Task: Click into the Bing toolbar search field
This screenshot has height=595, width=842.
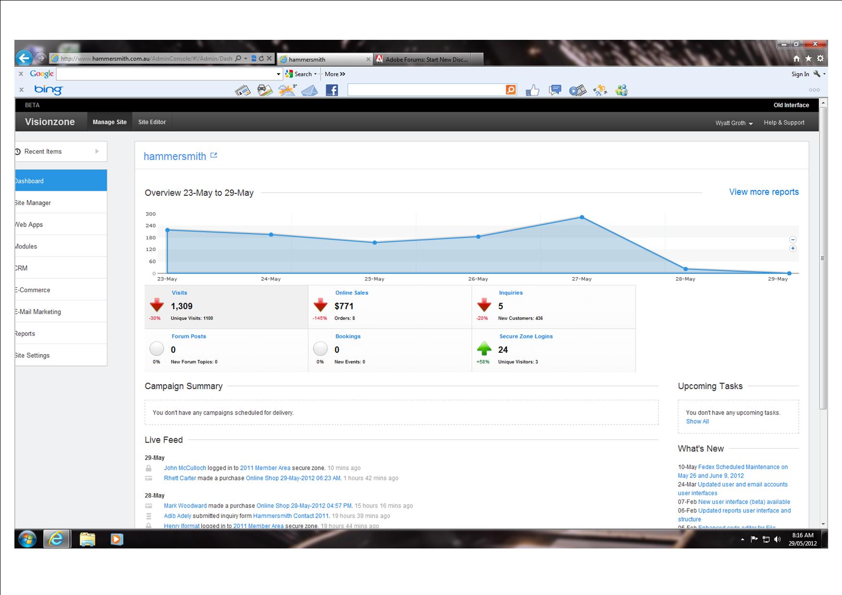Action: pos(426,90)
